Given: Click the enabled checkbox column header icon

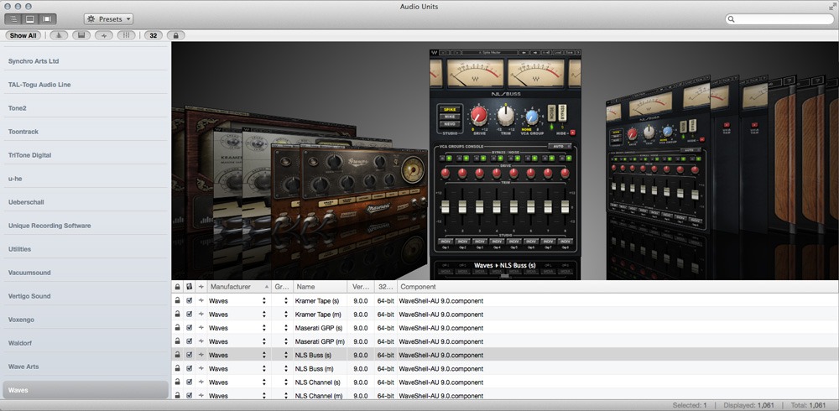Looking at the screenshot, I should pyautogui.click(x=189, y=287).
